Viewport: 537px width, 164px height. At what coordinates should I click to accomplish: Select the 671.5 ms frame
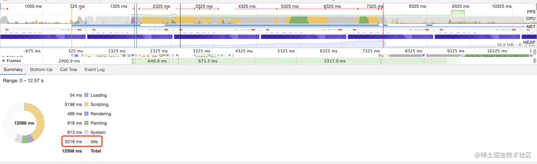[x=207, y=61]
